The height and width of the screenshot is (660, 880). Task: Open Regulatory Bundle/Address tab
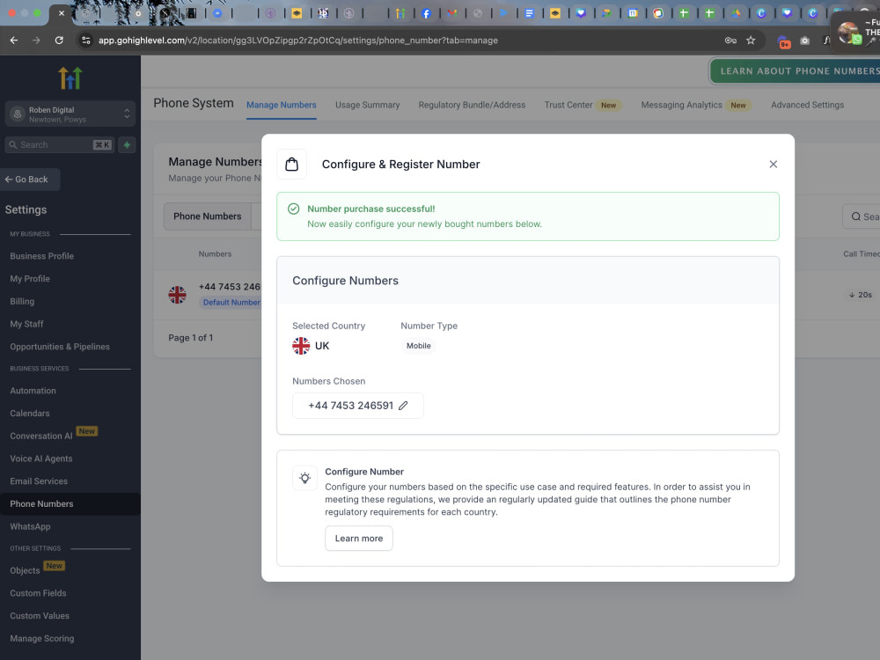click(x=472, y=105)
